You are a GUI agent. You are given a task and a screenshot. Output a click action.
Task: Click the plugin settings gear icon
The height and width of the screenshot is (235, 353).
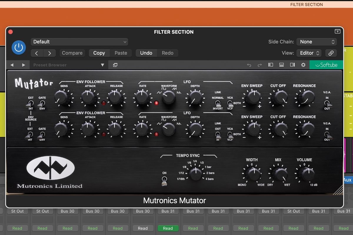(303, 65)
